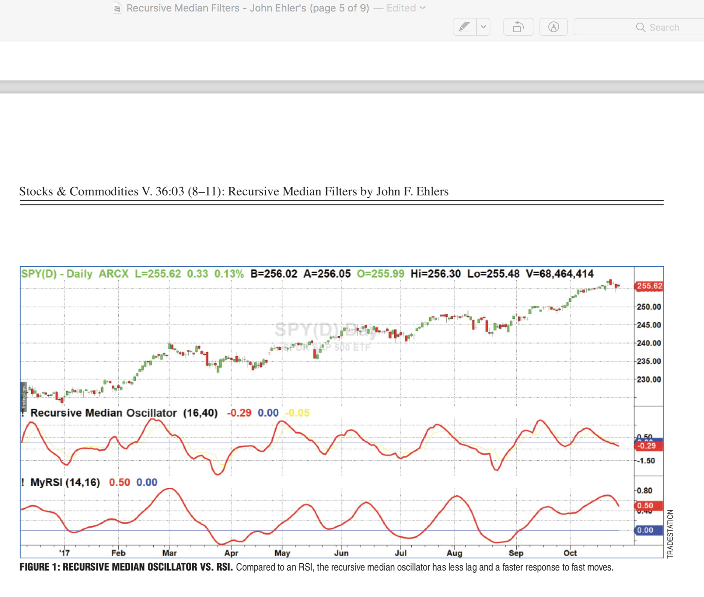The width and height of the screenshot is (704, 597).
Task: Click the 'Jun' label on time axis
Action: pos(341,553)
